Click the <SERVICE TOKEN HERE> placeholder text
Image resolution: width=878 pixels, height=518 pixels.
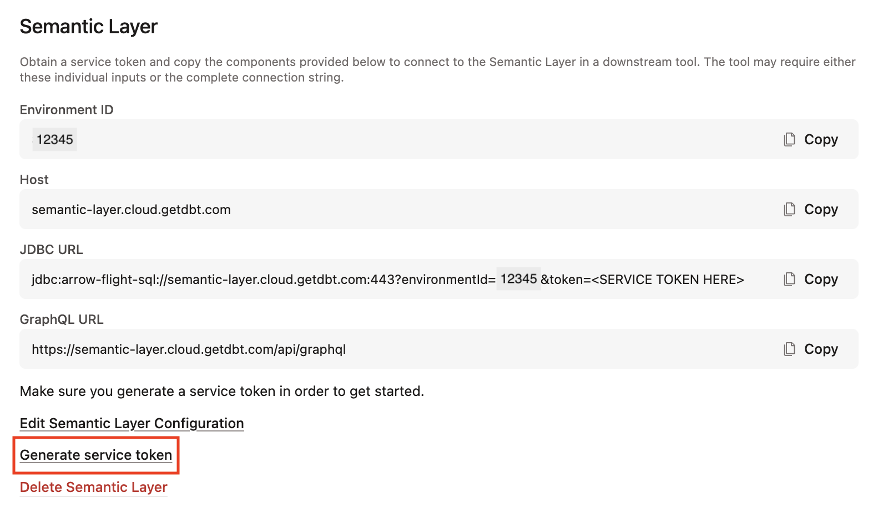(670, 279)
